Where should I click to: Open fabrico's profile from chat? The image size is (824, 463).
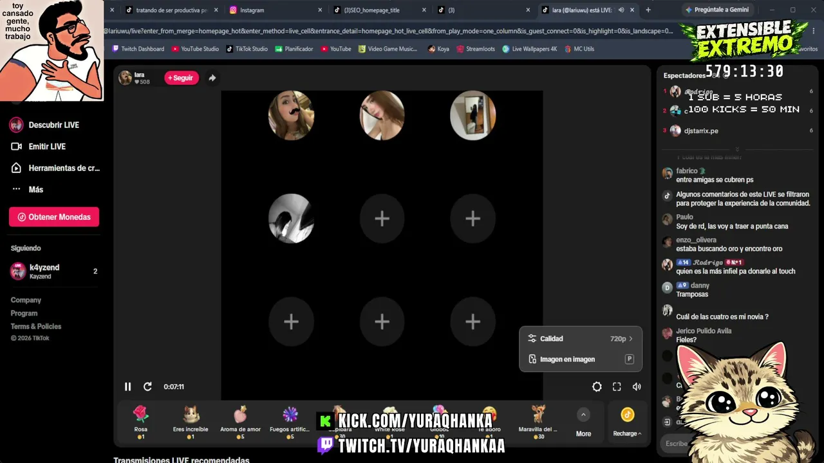point(687,171)
